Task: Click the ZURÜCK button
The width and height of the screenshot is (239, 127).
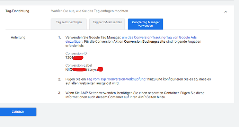Action: (x=18, y=112)
